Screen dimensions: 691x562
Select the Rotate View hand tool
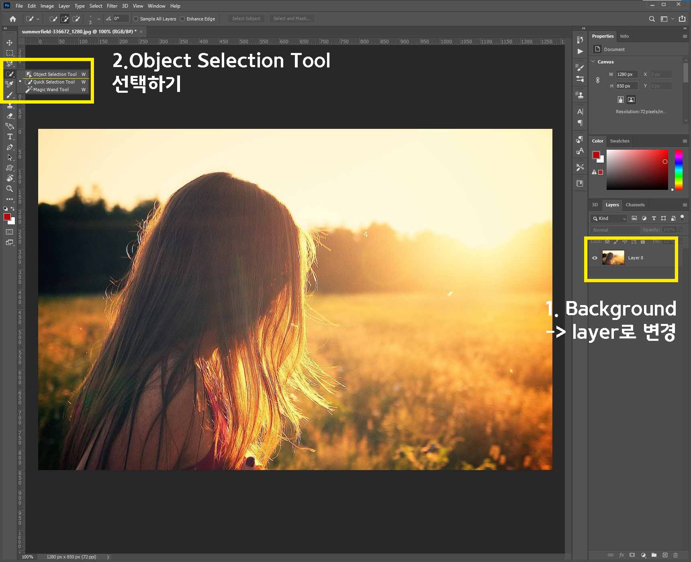point(10,178)
